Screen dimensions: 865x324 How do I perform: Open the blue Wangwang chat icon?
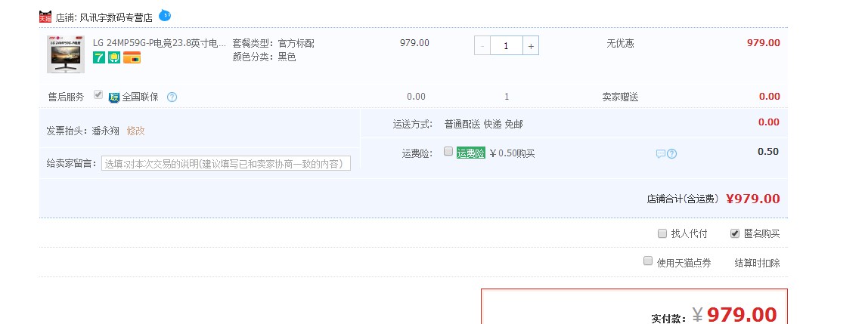[x=164, y=15]
